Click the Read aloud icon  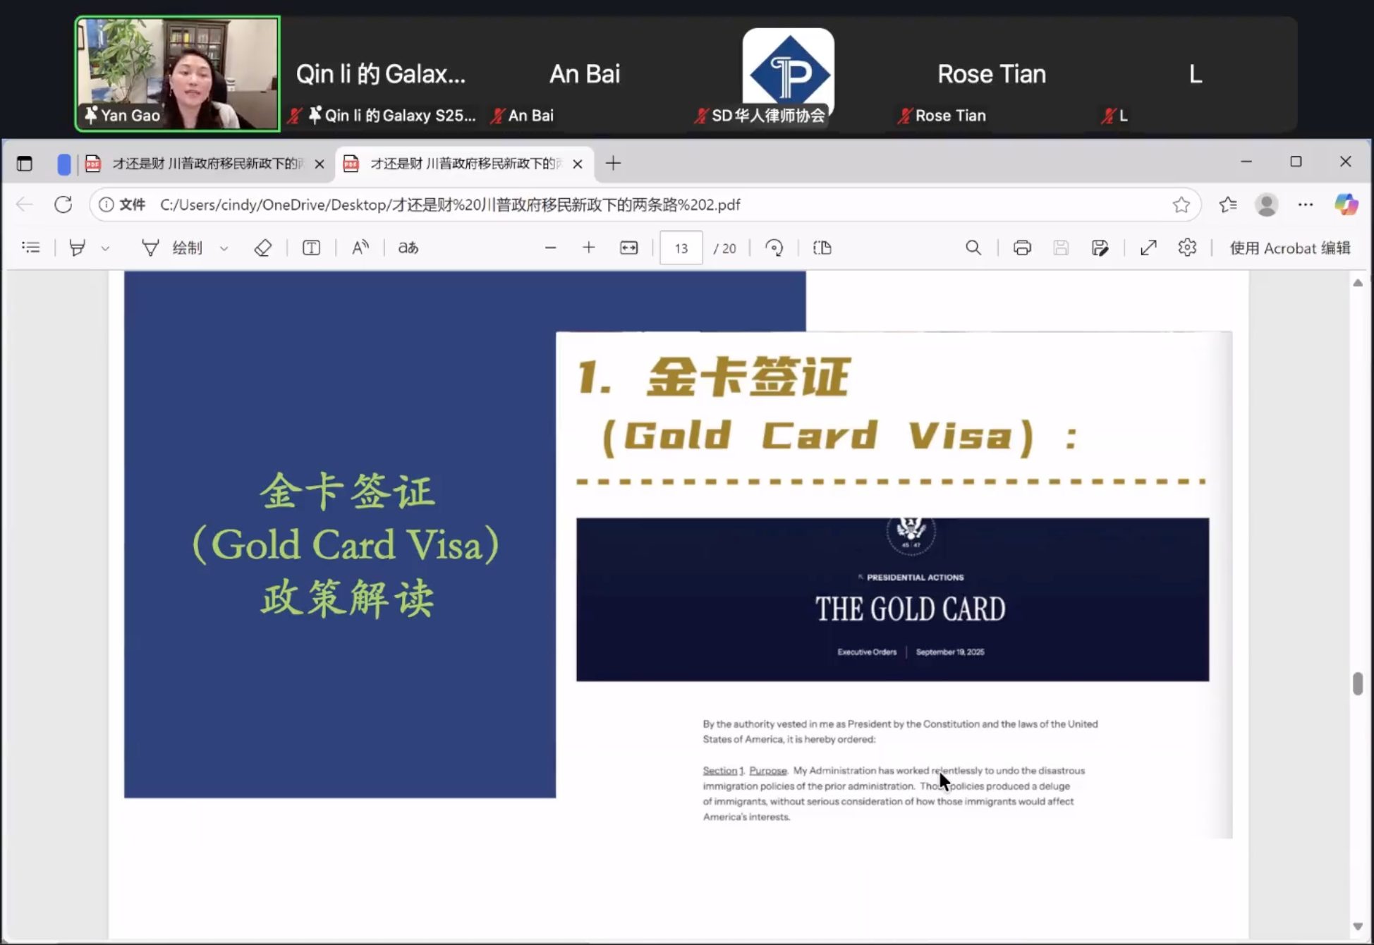pyautogui.click(x=360, y=248)
